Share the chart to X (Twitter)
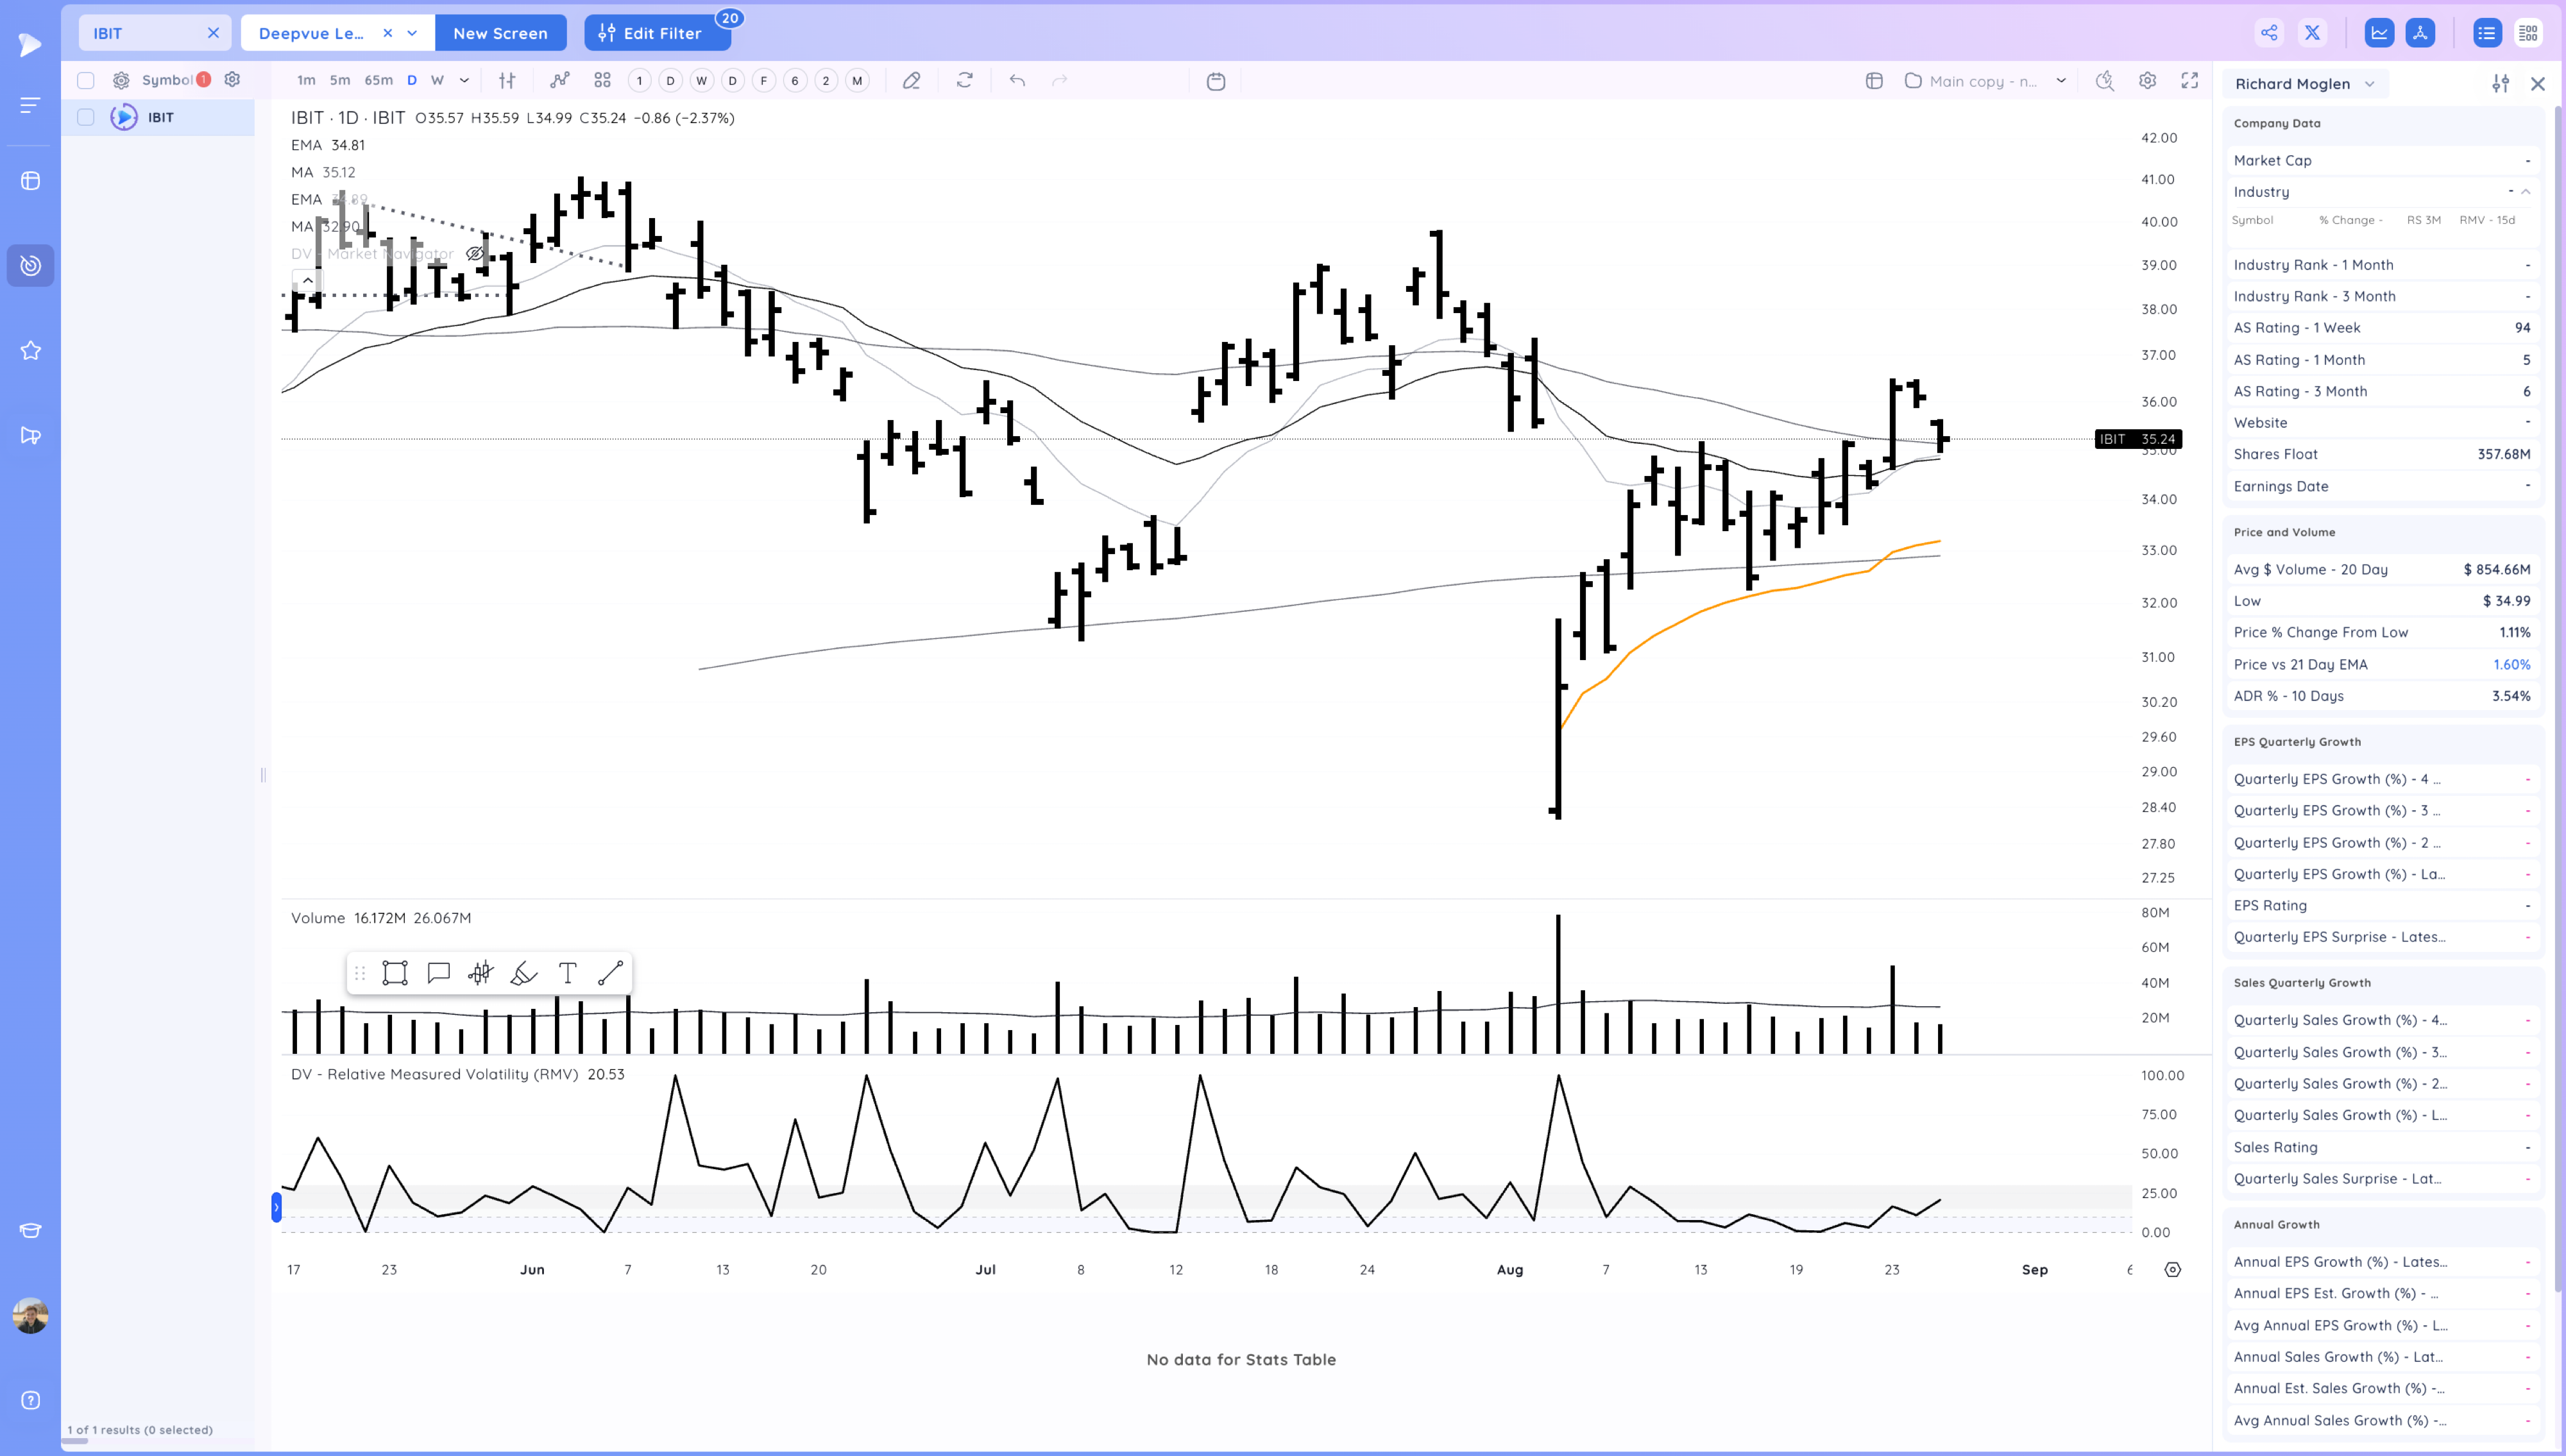Image resolution: width=2566 pixels, height=1456 pixels. coord(2312,33)
